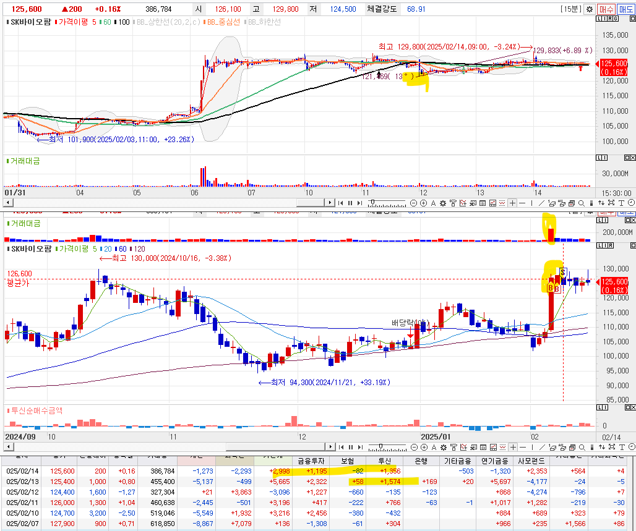This screenshot has height=531, width=636.
Task: Click magnifier icon in lower toolbar
Action: point(582,447)
